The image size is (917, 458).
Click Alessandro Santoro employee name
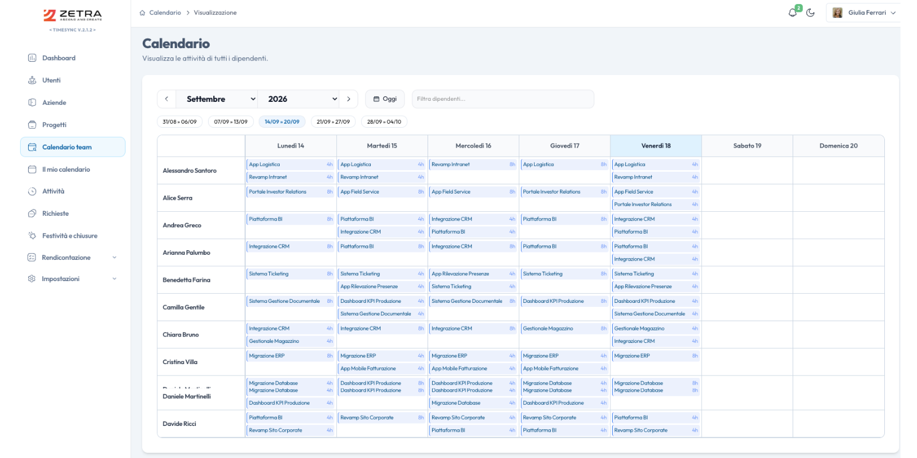(190, 171)
